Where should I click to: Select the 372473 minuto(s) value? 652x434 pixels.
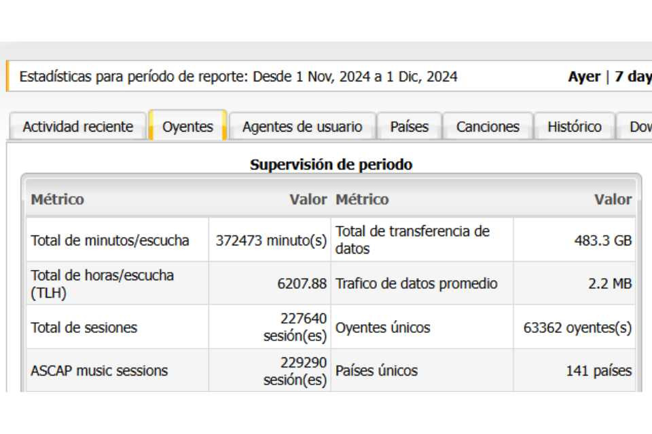tap(271, 241)
